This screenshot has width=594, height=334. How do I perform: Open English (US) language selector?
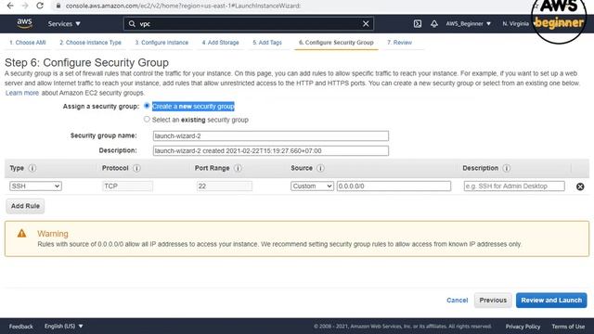point(64,326)
